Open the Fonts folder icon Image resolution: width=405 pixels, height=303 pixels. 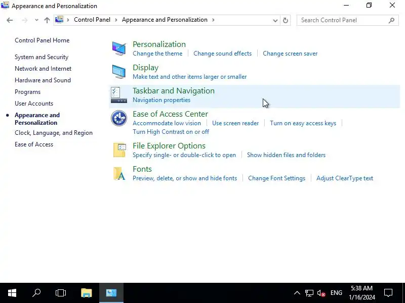tap(119, 173)
